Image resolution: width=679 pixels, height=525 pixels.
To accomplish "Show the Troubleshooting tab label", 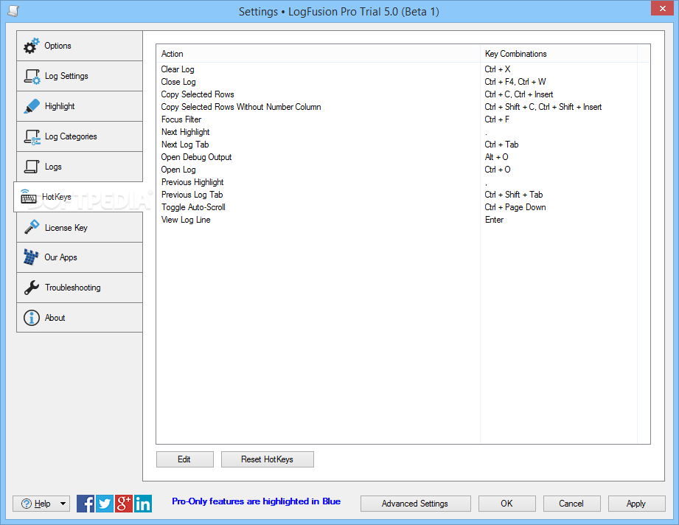I will point(73,288).
